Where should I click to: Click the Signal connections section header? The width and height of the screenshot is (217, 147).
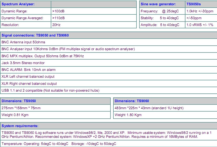pyautogui.click(x=35, y=35)
